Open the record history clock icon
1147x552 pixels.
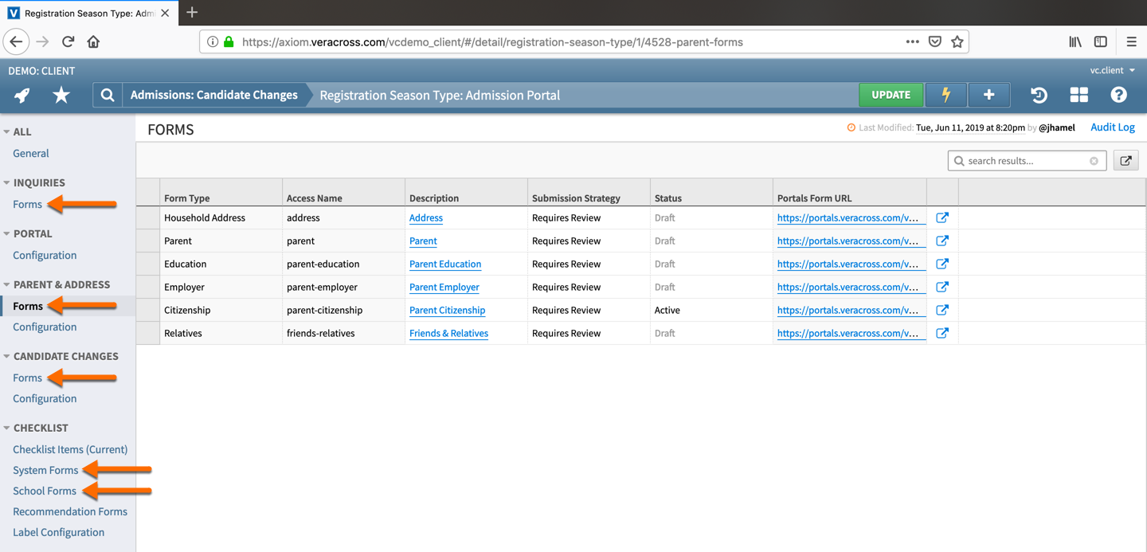coord(1039,95)
